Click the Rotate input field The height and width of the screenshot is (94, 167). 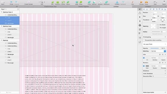[x=154, y=20]
